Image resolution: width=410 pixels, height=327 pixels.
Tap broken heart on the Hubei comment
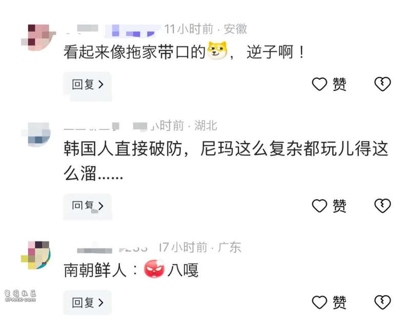tap(382, 206)
